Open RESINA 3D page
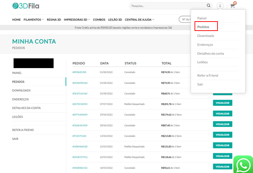253x173 pixels. (54, 20)
